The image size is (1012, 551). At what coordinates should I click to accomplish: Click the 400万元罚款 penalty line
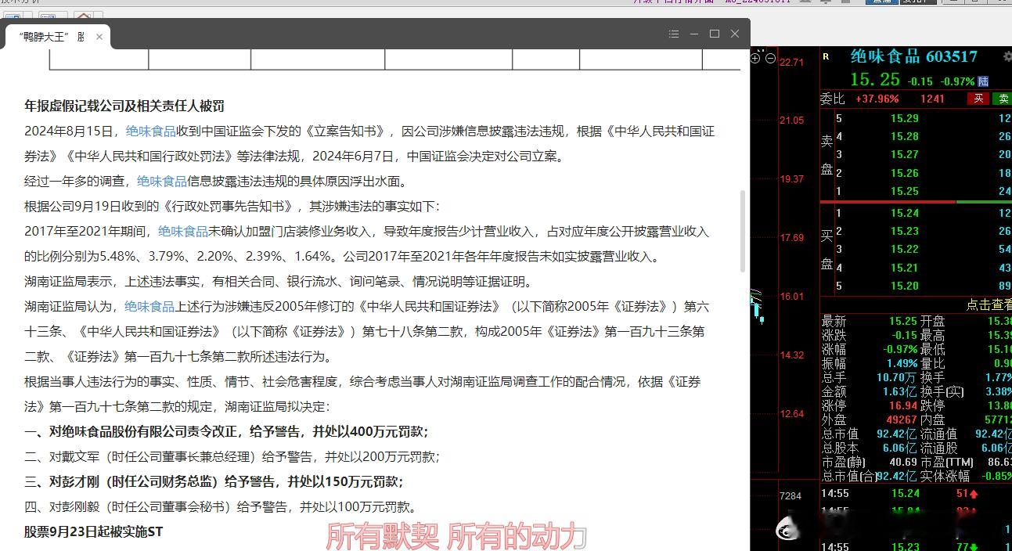[227, 431]
